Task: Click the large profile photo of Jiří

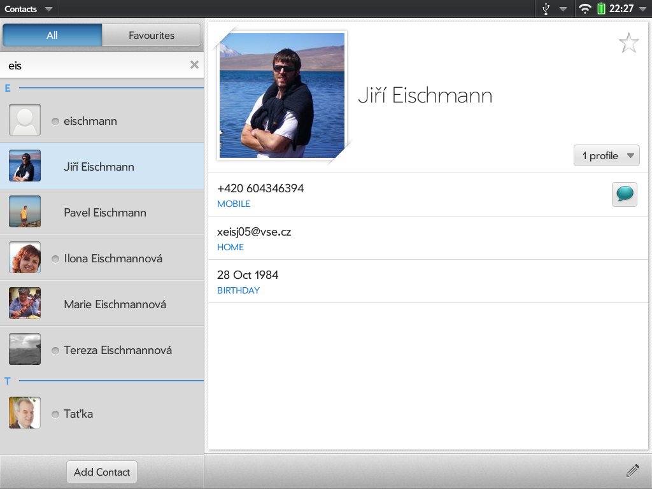Action: tap(282, 96)
